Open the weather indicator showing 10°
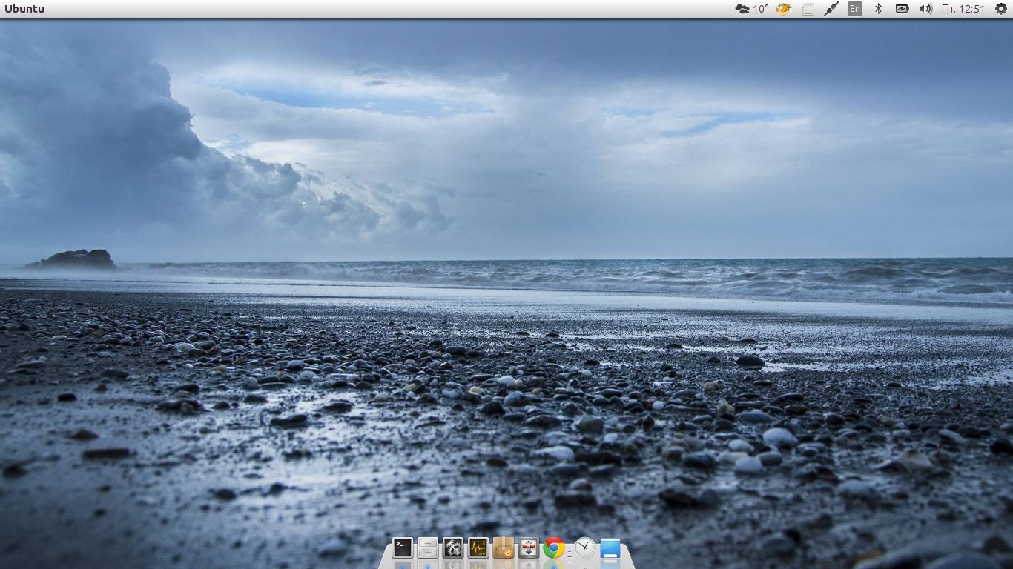 pos(751,9)
